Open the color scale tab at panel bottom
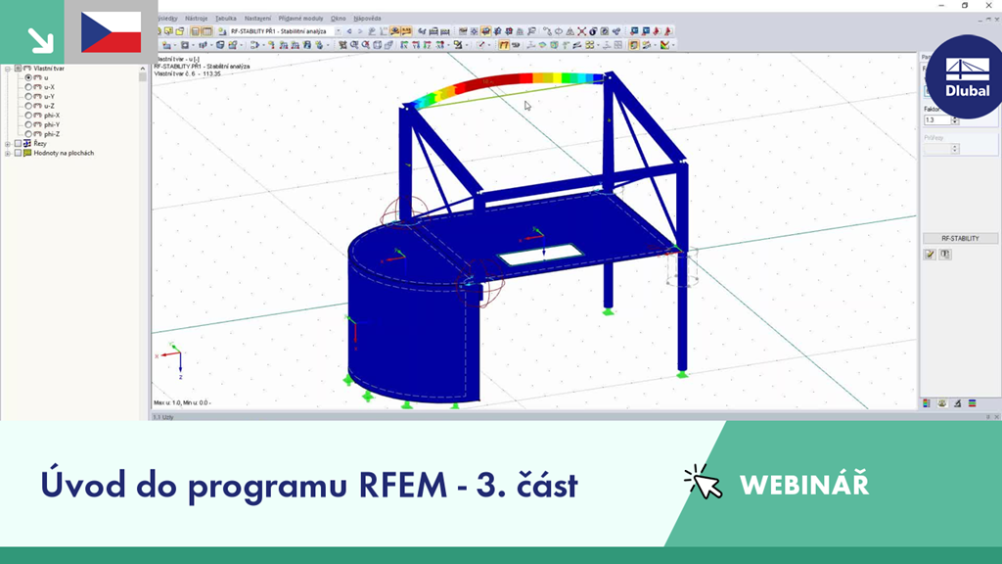Screen dimensions: 1002x564 [x=927, y=403]
